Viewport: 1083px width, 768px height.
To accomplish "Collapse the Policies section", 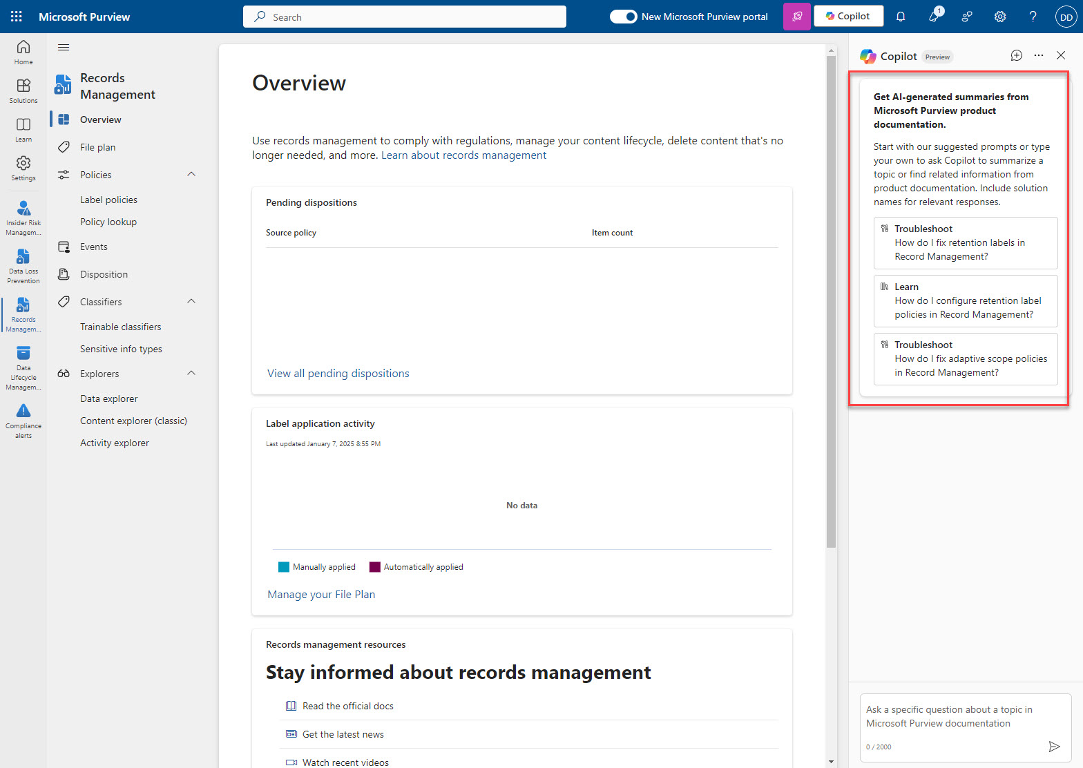I will point(191,174).
